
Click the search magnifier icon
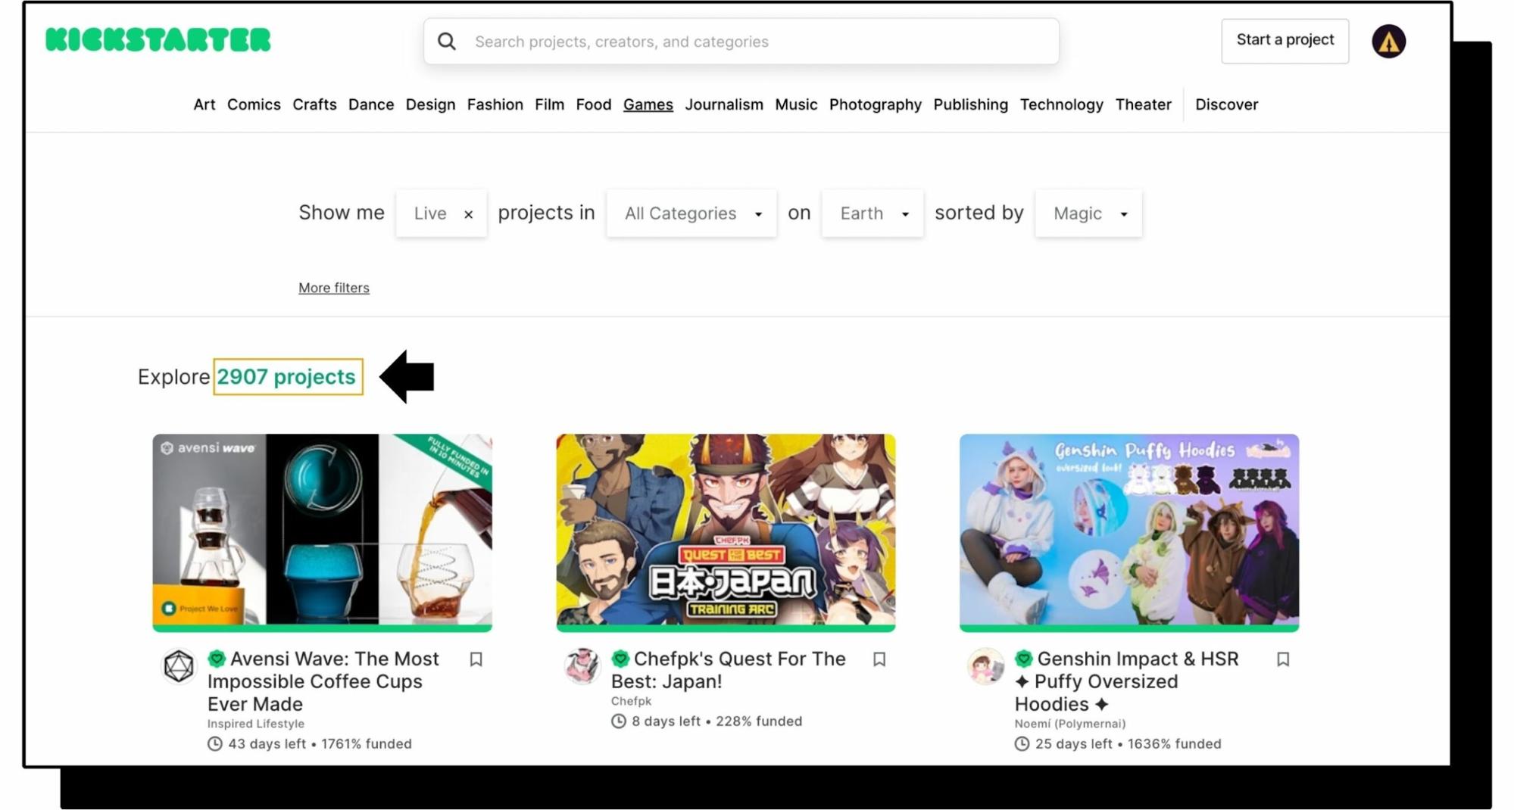(447, 42)
